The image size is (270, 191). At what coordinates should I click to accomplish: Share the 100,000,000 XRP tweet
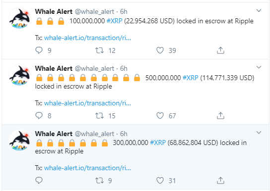220,50
